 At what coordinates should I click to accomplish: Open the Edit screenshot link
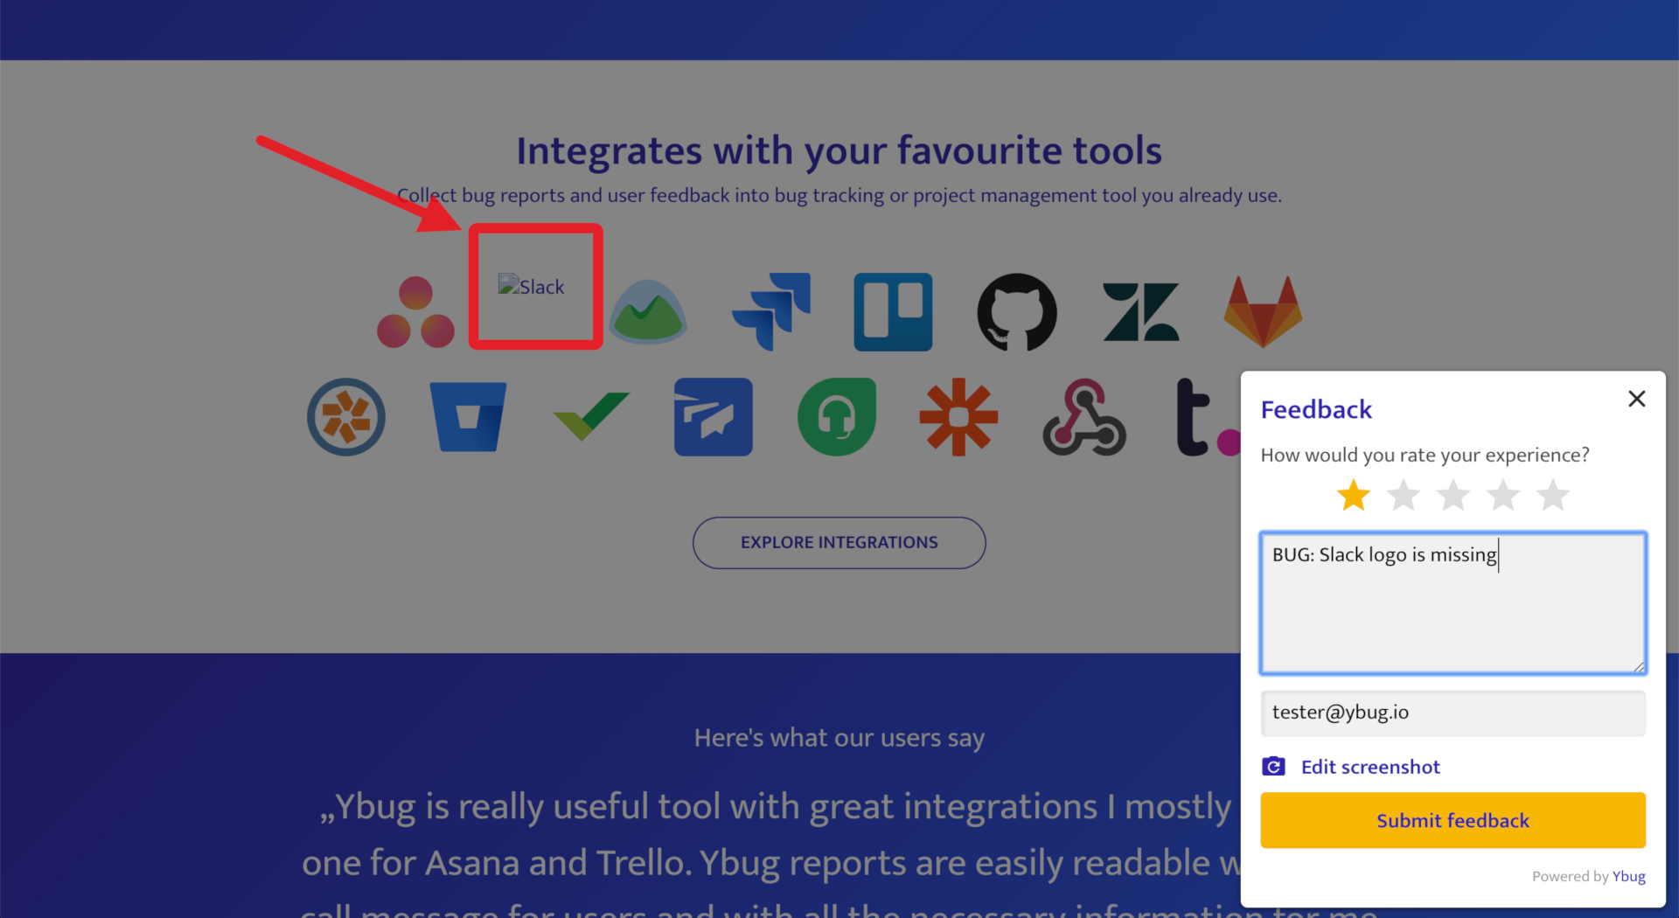pos(1369,767)
